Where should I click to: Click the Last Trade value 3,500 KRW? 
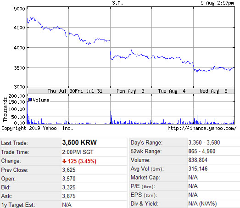pyautogui.click(x=79, y=142)
